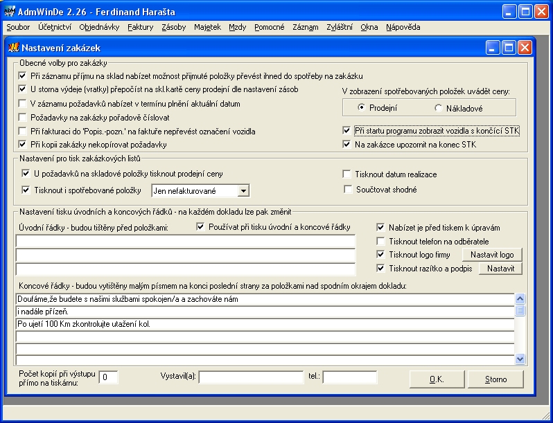Screen dimensions: 553x423
Task: Toggle 'Tisknout logo firmy' checkbox
Action: 380,254
